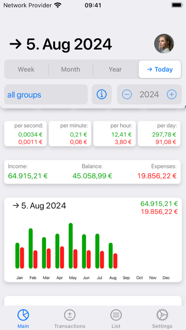The height and width of the screenshot is (330, 186).
Task: Tap the battery status icon
Action: pos(177,5)
